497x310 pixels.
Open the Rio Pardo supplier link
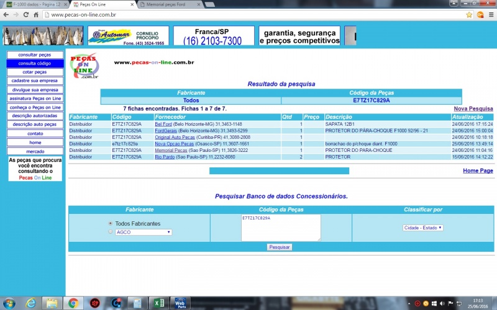pos(165,157)
